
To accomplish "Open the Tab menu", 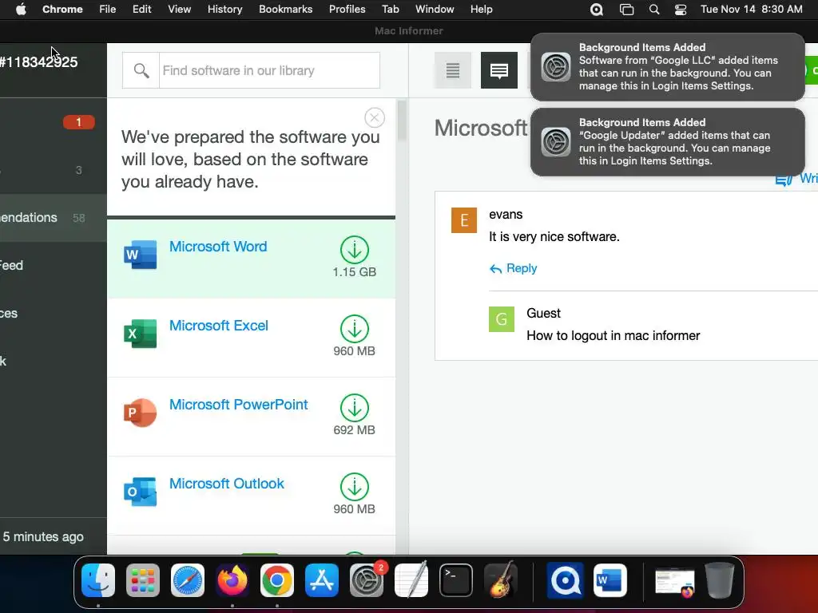I will (x=390, y=10).
